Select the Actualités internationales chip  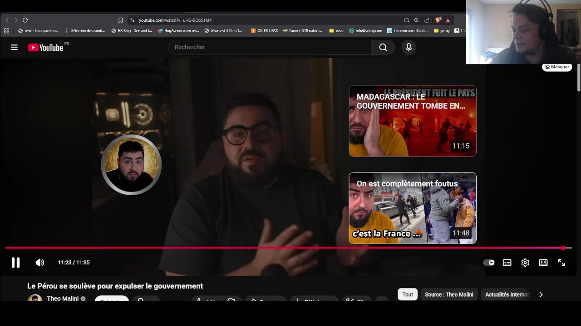[x=507, y=294]
